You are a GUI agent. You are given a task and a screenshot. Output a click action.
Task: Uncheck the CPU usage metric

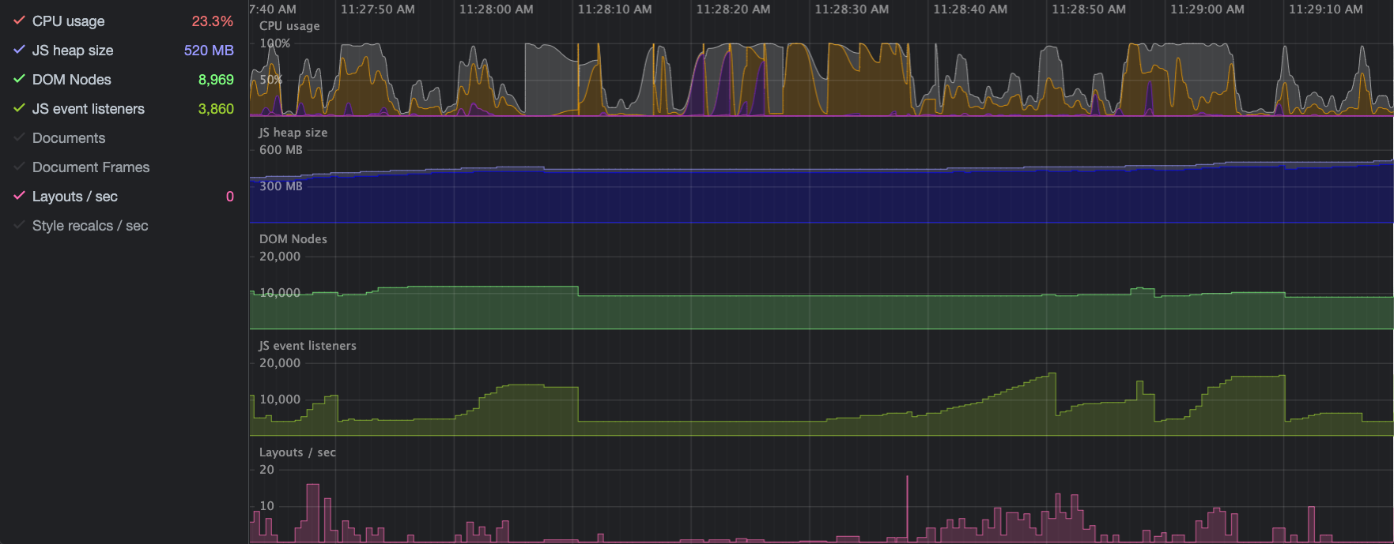[20, 21]
